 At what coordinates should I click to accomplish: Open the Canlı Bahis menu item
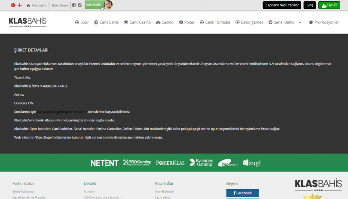tap(106, 22)
